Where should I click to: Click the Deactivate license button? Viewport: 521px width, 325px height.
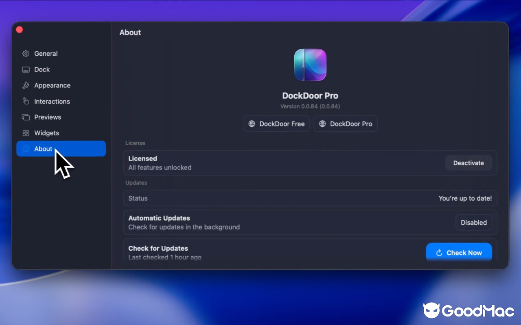(x=468, y=162)
